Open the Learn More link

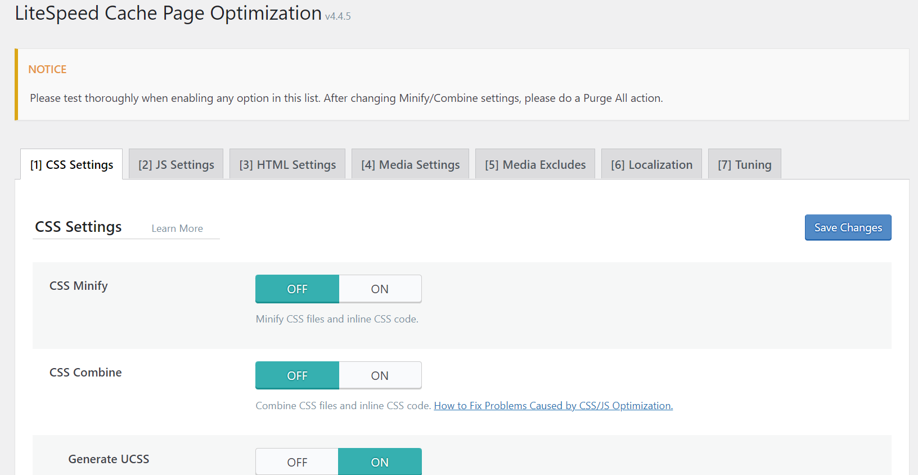pos(177,228)
